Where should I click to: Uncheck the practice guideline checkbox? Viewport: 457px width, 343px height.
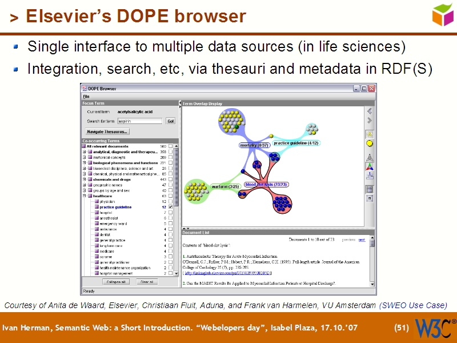tap(170, 207)
